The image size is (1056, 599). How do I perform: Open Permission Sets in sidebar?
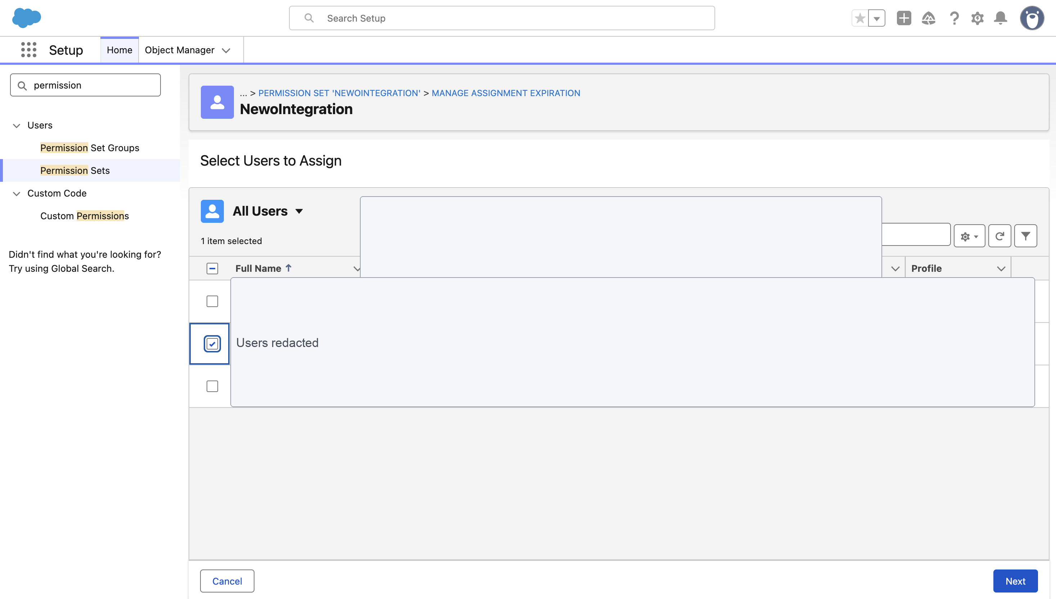[x=75, y=170]
